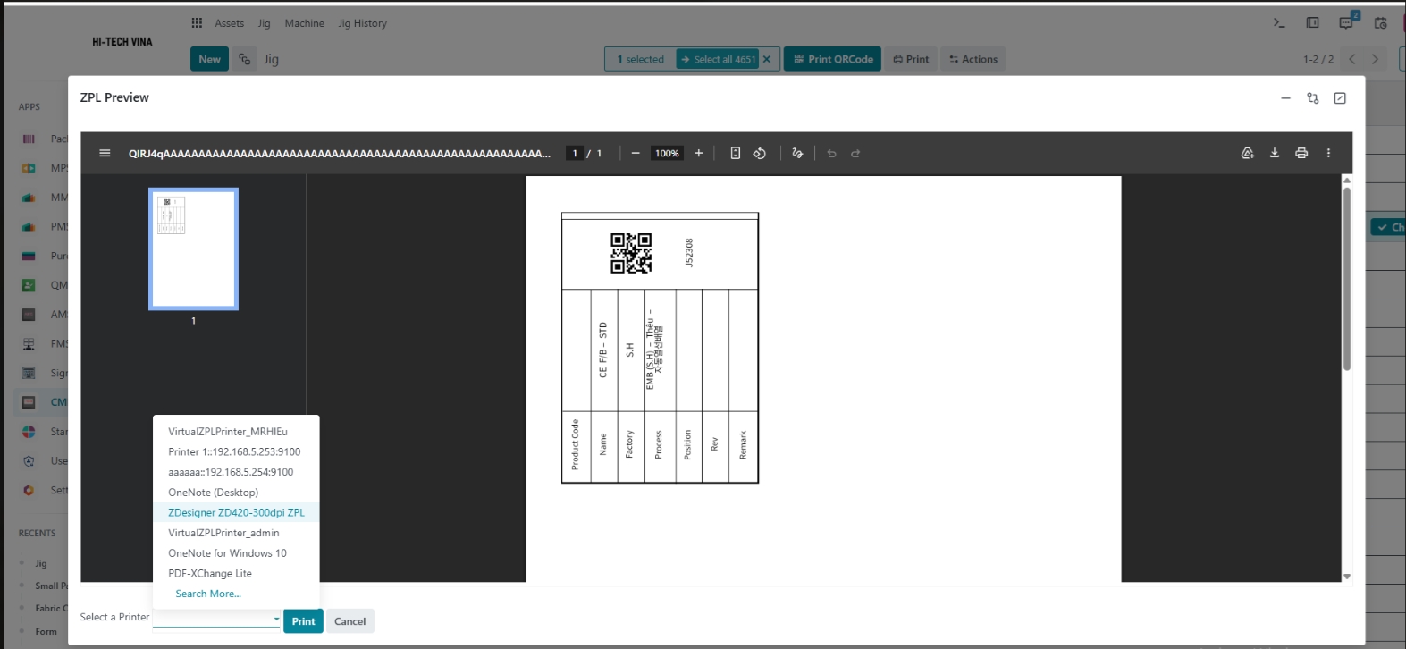
Task: Choose Printer 1::192.168.5.253:9100
Action: [x=236, y=451]
